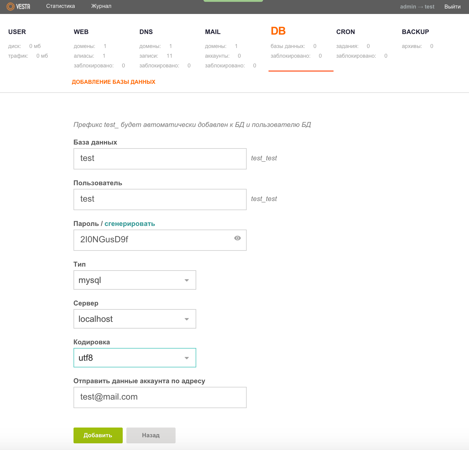Click test_test hint beside База данных
469x450 pixels.
[x=264, y=158]
